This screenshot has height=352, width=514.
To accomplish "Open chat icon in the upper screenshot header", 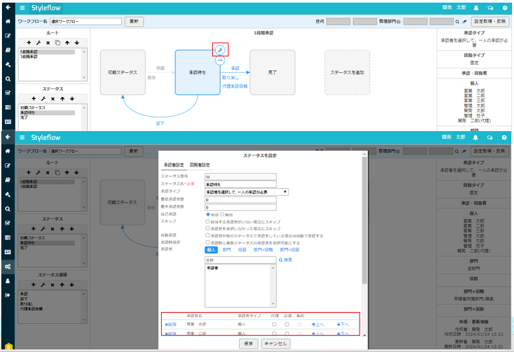I will point(490,8).
